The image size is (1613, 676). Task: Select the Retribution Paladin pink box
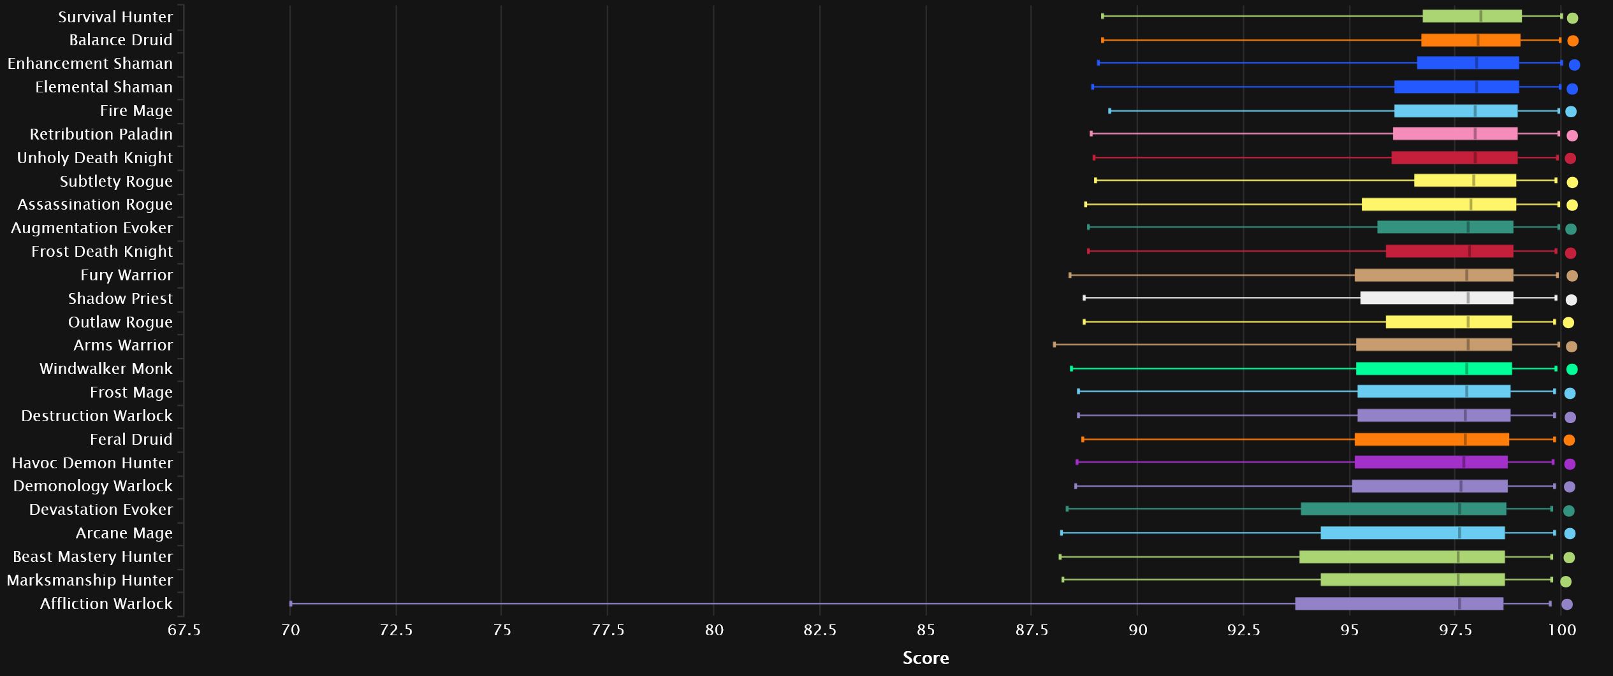coord(1456,134)
